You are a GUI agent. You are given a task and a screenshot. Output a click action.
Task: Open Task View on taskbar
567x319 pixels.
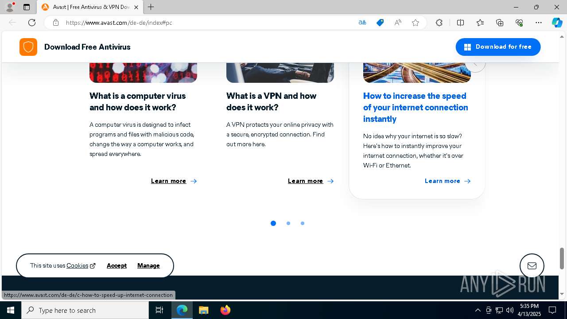coord(159,310)
